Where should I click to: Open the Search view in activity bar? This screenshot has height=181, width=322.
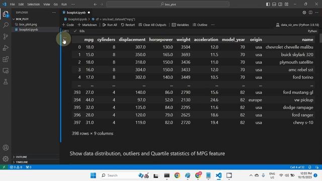[6, 25]
